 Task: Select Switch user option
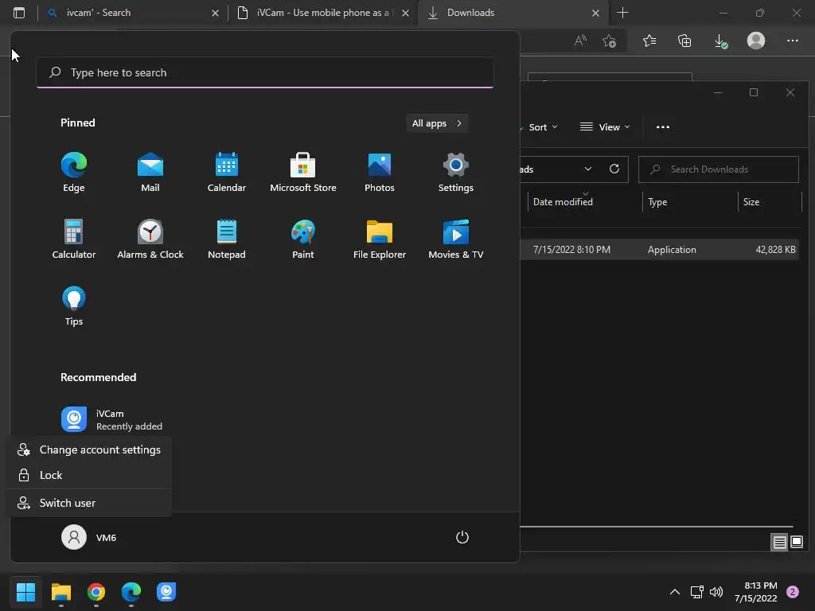point(89,503)
